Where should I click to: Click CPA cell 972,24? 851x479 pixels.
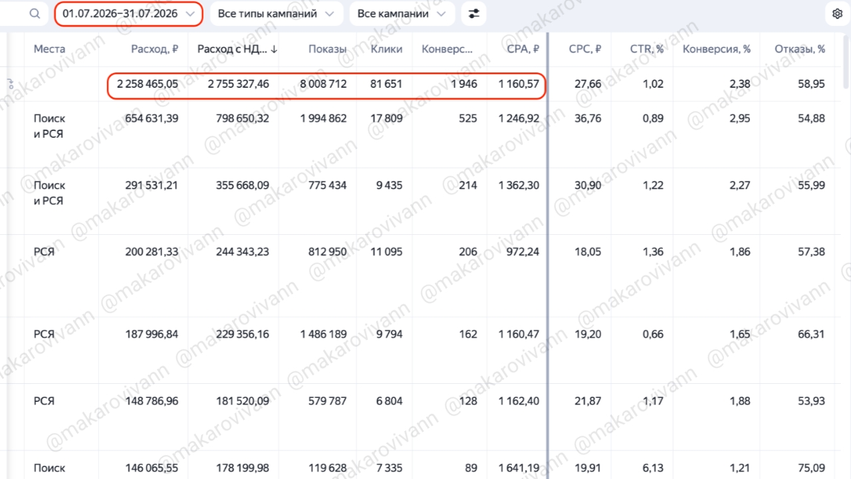coord(523,252)
